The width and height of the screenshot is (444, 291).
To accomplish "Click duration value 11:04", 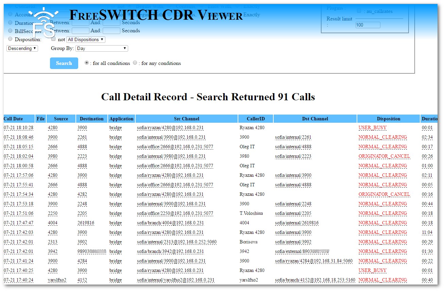I will pos(427,233).
